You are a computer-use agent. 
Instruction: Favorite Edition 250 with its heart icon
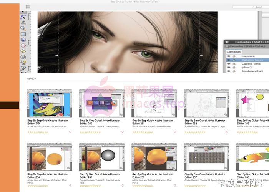pos(123,132)
